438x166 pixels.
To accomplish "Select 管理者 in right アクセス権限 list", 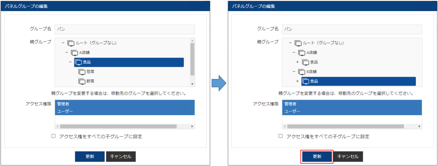I will (352, 104).
